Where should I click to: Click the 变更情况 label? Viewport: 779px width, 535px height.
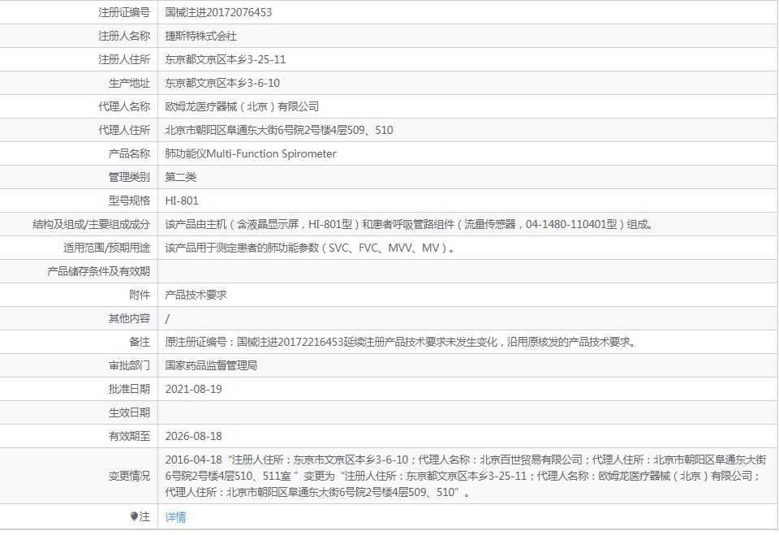(x=129, y=476)
